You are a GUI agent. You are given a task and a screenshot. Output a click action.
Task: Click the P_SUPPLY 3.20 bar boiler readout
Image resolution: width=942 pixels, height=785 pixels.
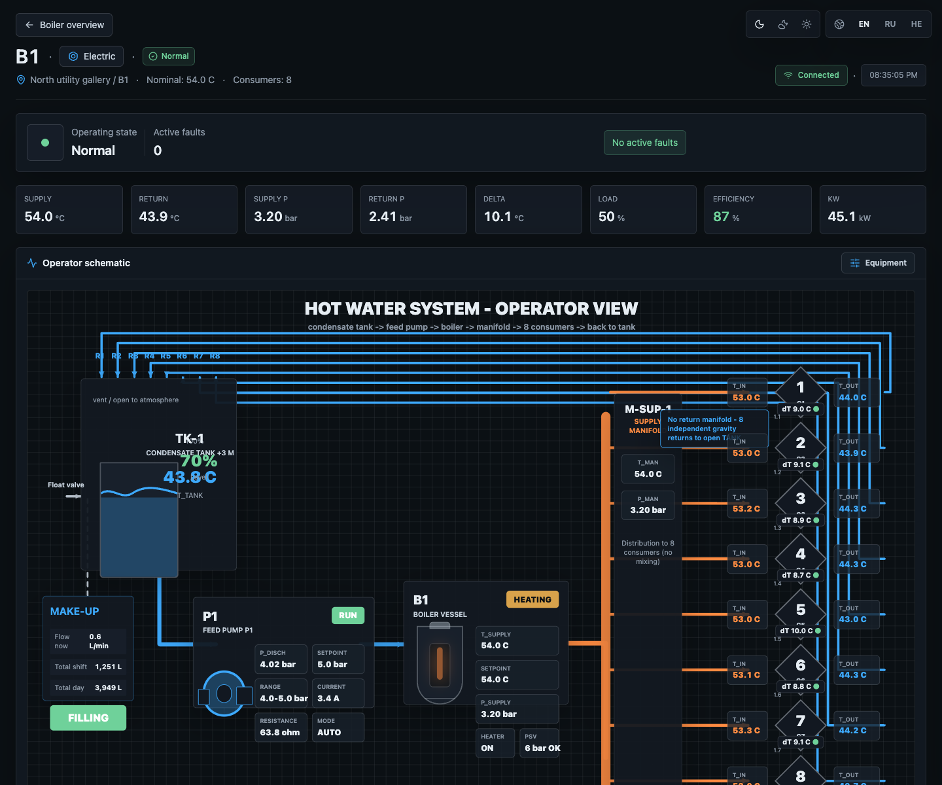517,709
